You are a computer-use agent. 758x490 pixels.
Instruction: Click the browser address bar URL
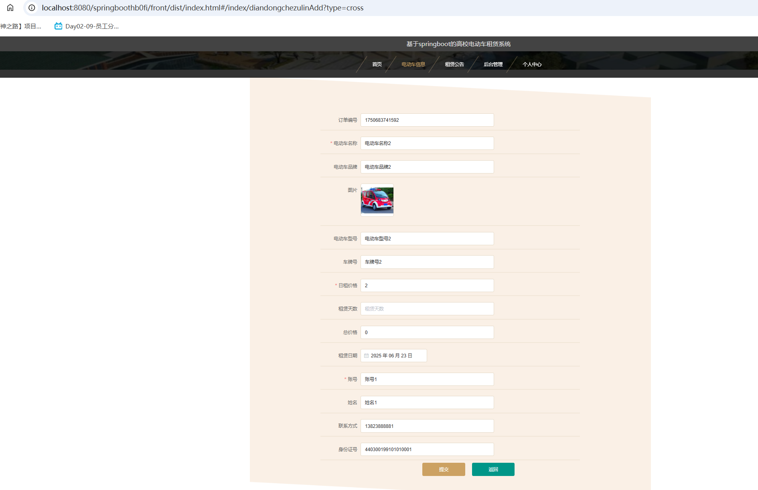click(203, 8)
